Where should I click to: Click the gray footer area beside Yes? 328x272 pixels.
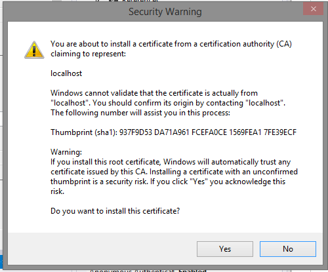[102, 249]
